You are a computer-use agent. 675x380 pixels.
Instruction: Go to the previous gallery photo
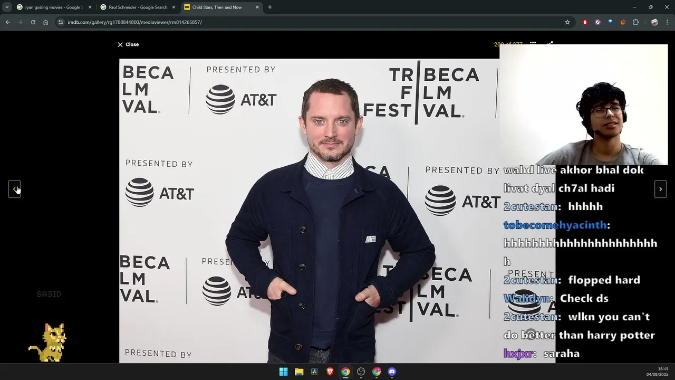(x=15, y=189)
